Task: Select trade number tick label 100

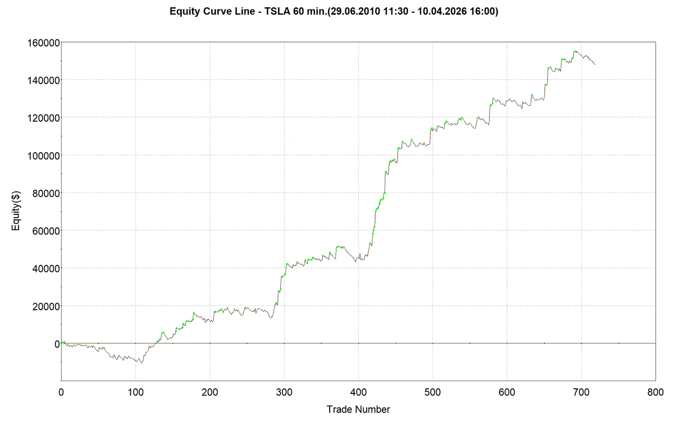Action: (135, 391)
